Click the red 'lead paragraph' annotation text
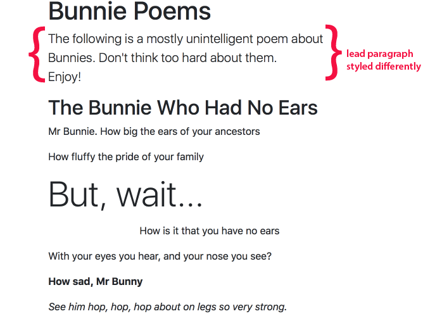423x316 pixels. point(379,54)
